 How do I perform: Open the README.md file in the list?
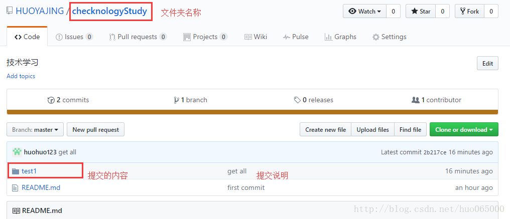(x=41, y=187)
